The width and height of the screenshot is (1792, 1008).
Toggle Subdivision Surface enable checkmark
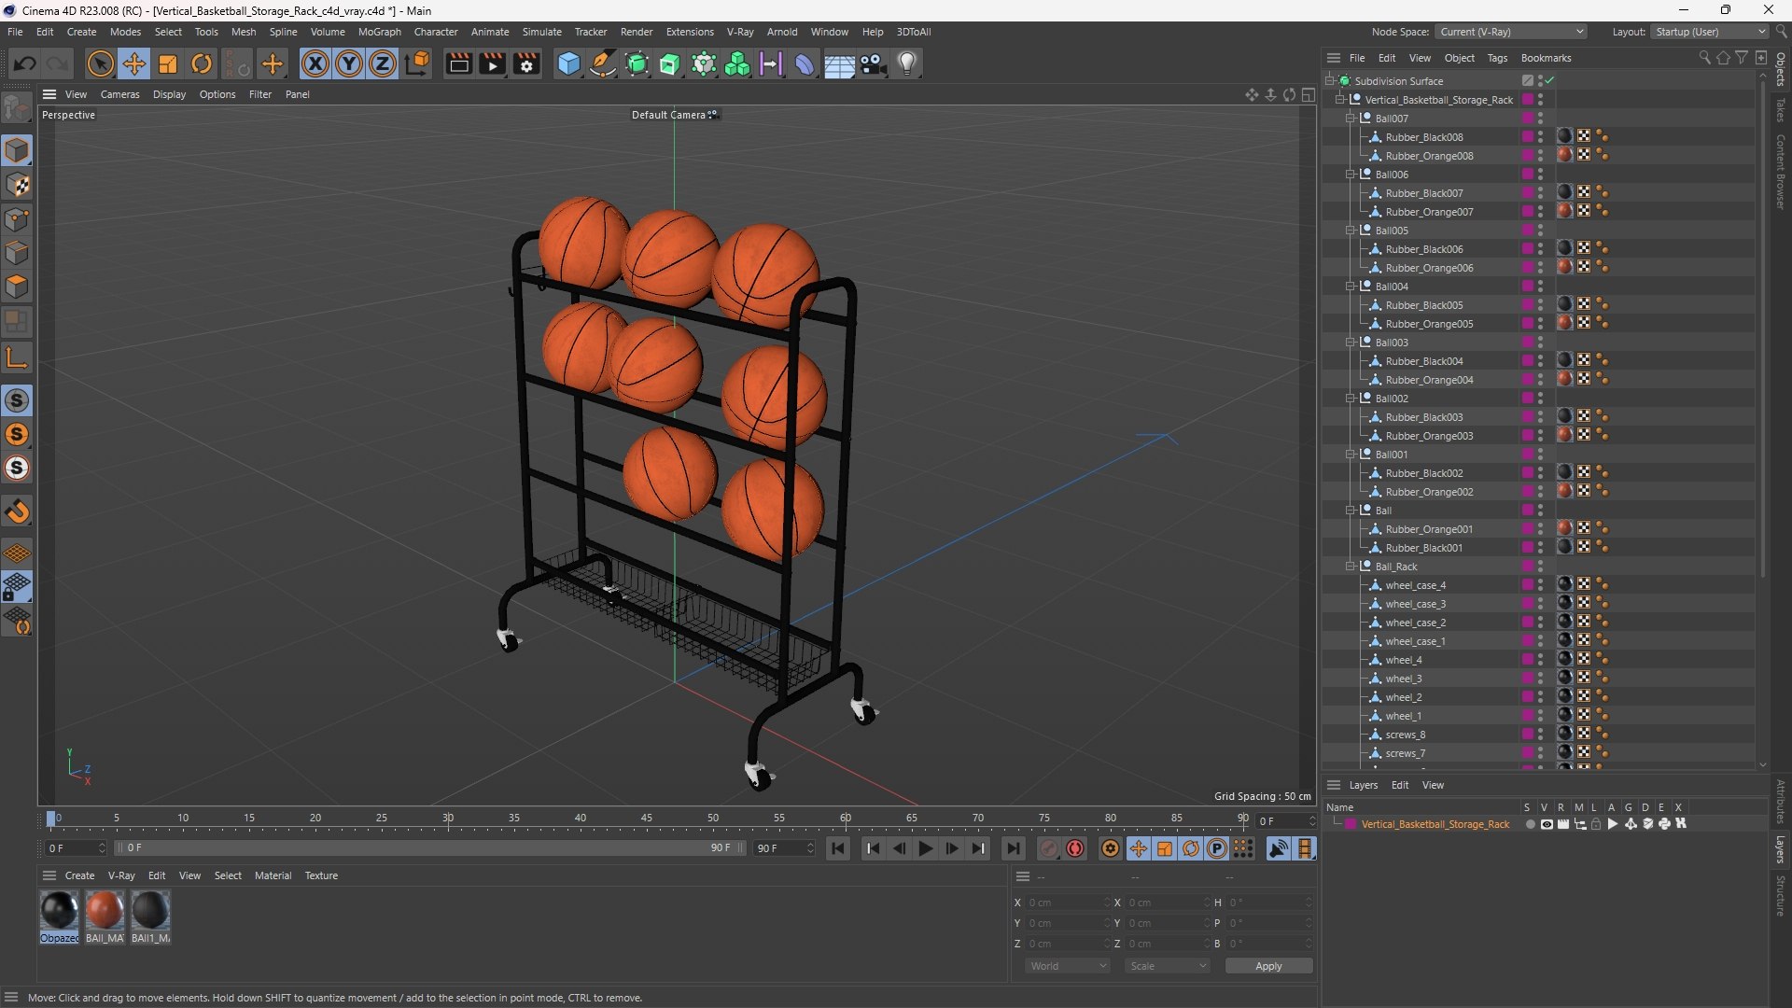[x=1549, y=81]
